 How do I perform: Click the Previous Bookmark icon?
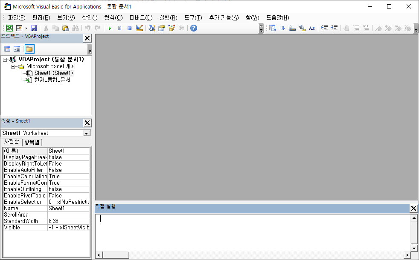pyautogui.click(x=398, y=28)
